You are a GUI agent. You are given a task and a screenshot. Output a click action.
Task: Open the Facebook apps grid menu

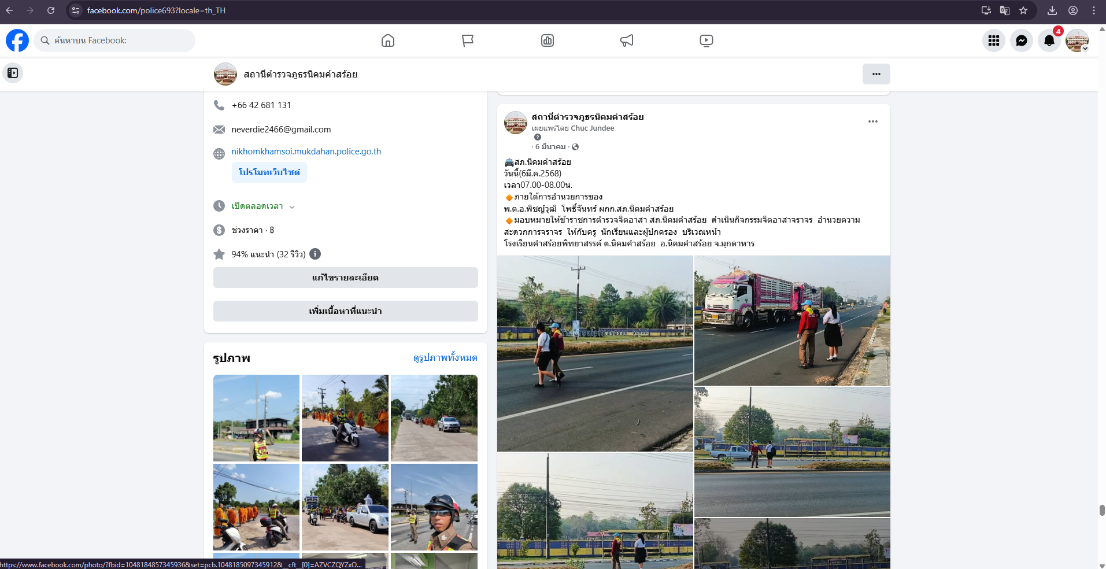click(x=993, y=40)
